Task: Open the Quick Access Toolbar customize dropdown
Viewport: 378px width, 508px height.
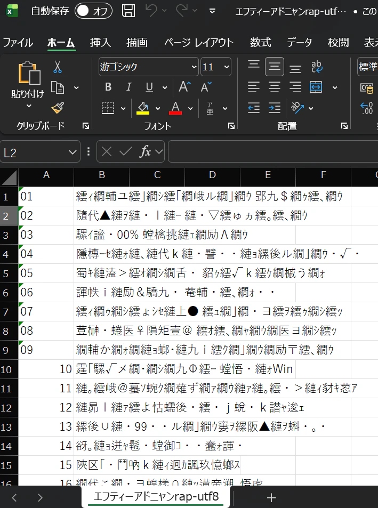Action: tap(213, 11)
